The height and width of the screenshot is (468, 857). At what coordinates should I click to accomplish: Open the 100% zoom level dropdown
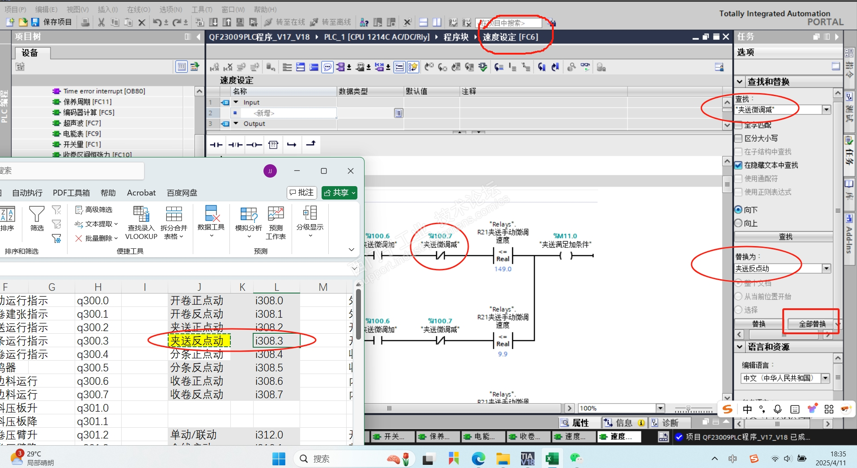click(x=660, y=408)
